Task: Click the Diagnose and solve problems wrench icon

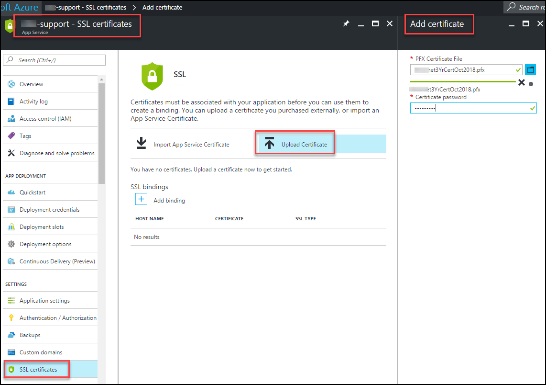Action: (11, 153)
